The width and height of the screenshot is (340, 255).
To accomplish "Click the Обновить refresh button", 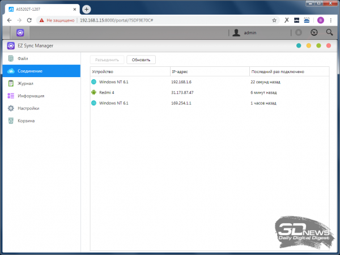I will 141,59.
